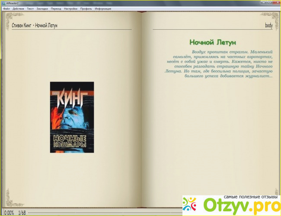Click the Стивен Кинг · Ночной Летун page header
Image resolution: width=281 pixels, height=216 pixels.
(x=32, y=25)
